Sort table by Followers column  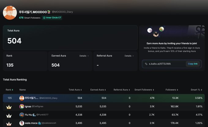click(172, 90)
